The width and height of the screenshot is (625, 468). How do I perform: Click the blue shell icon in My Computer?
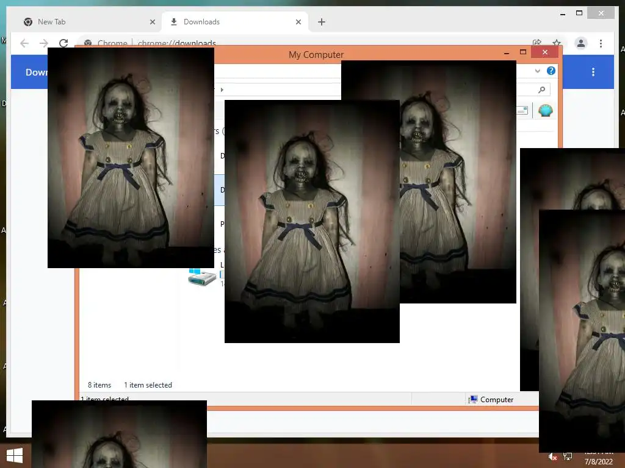pyautogui.click(x=545, y=110)
